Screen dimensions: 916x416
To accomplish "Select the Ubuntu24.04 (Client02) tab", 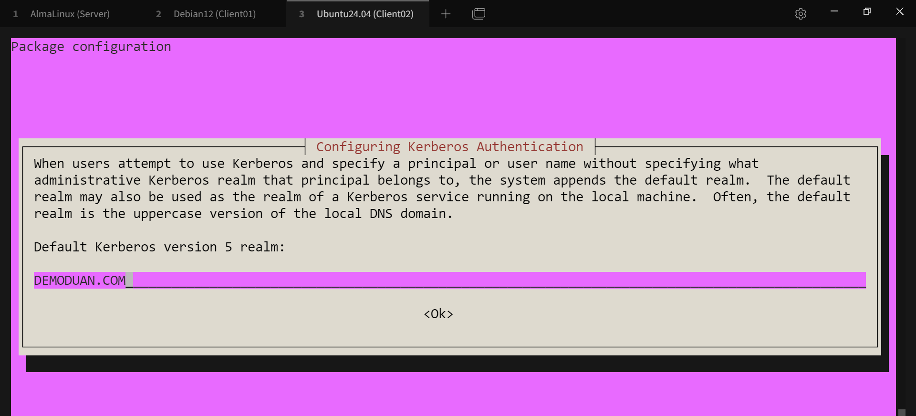I will [358, 14].
